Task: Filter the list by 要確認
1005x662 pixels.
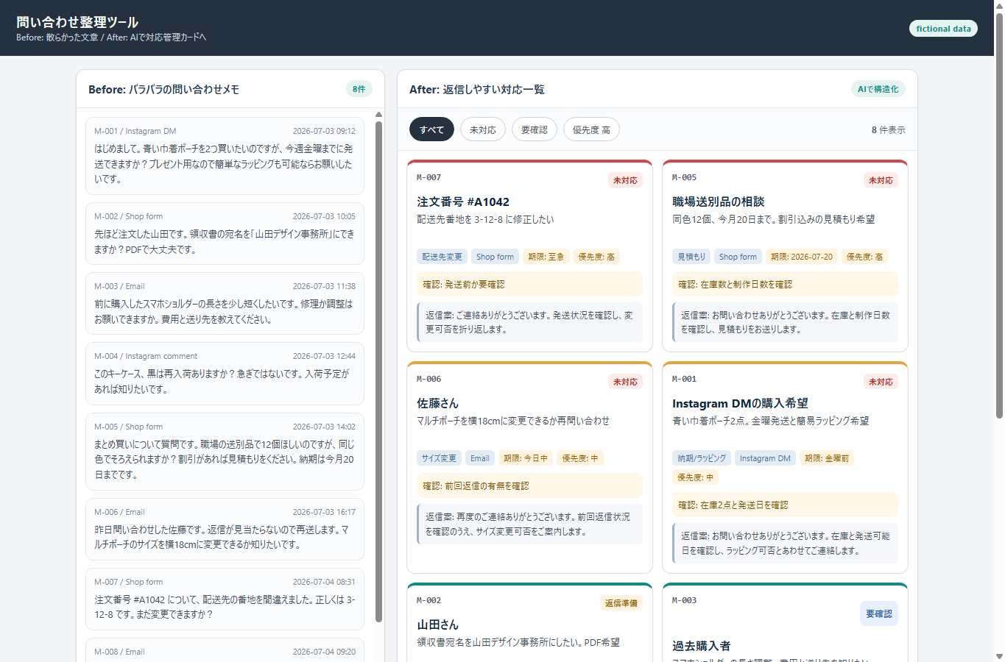Action: (x=535, y=129)
